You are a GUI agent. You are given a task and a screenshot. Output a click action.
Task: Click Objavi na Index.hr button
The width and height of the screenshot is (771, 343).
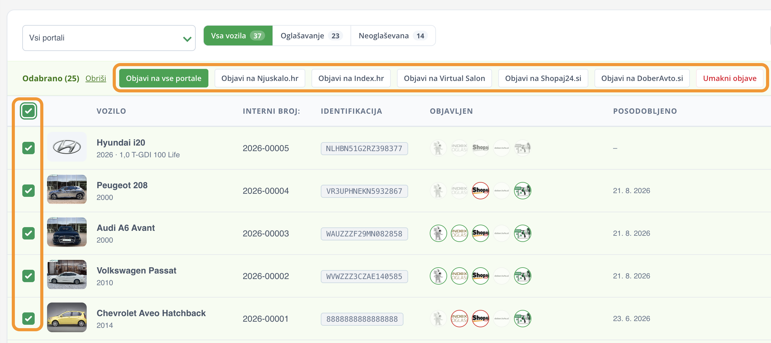pyautogui.click(x=351, y=78)
